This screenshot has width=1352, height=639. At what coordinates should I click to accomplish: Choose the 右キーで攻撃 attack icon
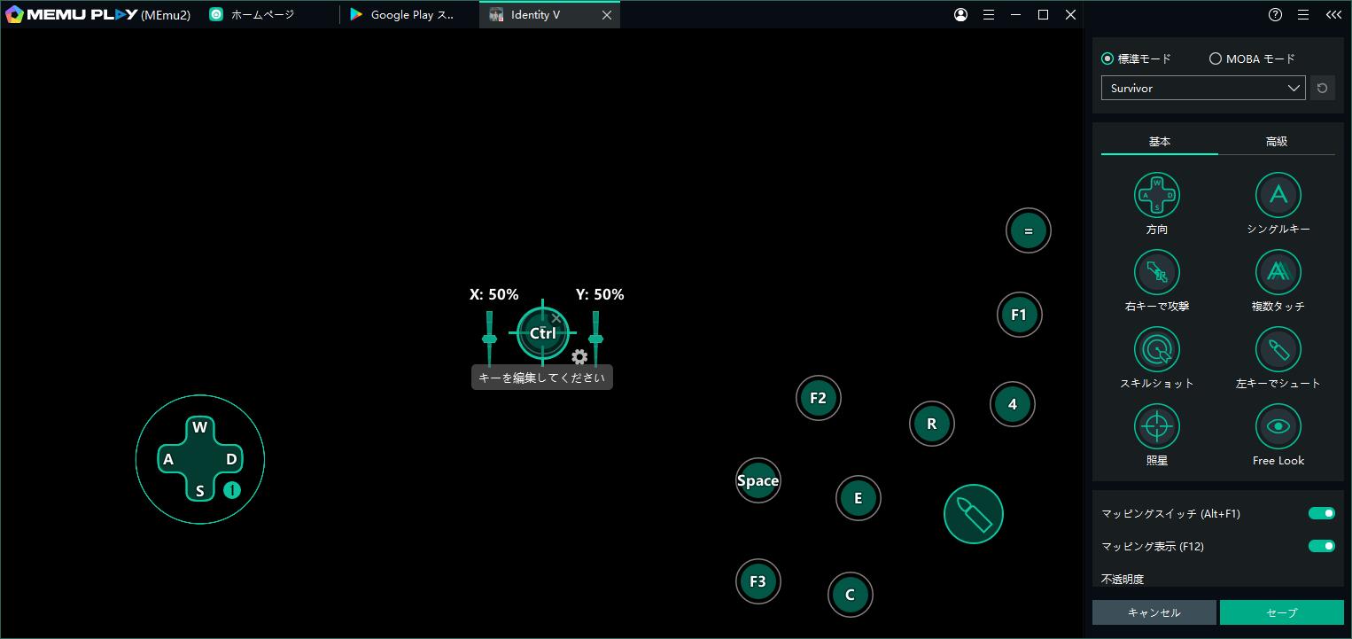tap(1156, 272)
